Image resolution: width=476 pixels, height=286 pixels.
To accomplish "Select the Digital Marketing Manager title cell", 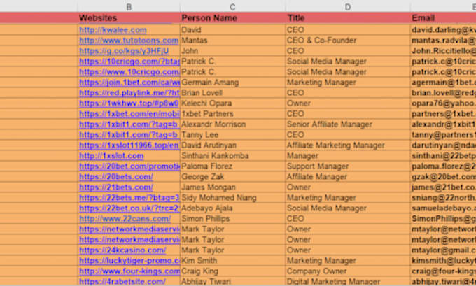I will (x=348, y=281).
